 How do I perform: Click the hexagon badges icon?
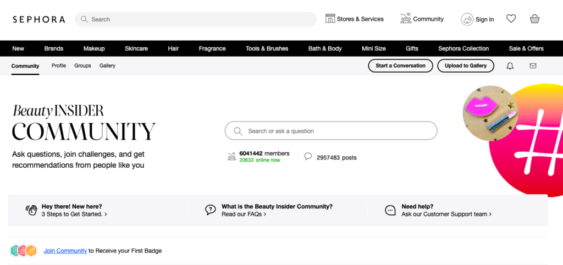[23, 250]
